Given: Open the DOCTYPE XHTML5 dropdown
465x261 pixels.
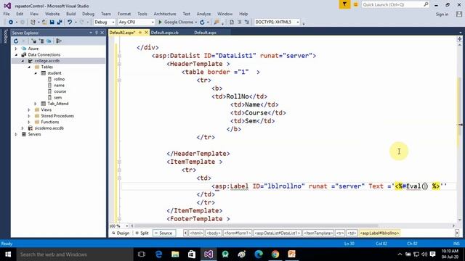Looking at the screenshot, I should coord(277,22).
